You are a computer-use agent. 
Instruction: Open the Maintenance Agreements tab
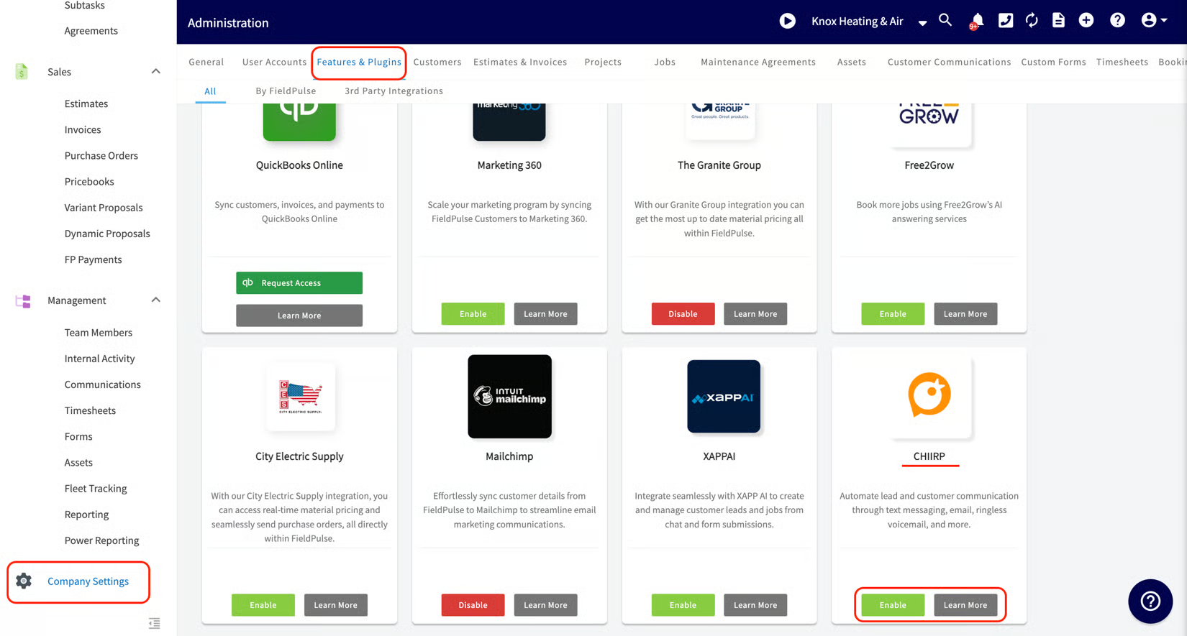coord(758,62)
